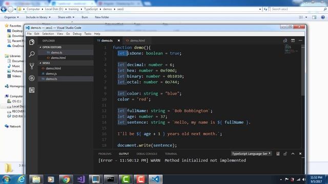
Task: Open the Extensions view in activity bar
Action: pyautogui.click(x=32, y=90)
